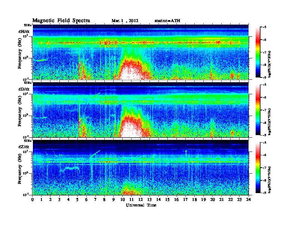Click the arch-shaped emission in dZ/dt panel
This screenshot has height=229, width=296.
70,169
